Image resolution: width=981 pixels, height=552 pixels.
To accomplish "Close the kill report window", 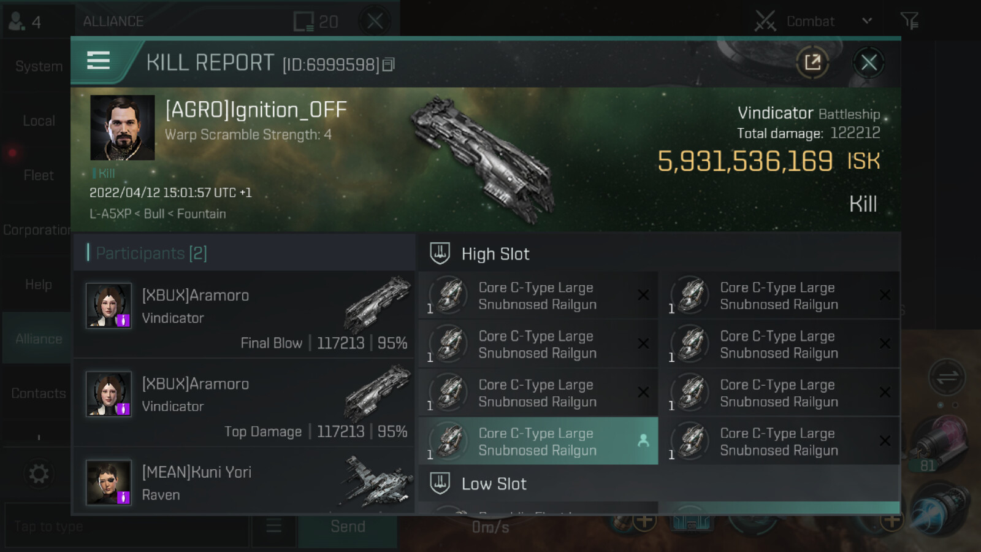I will coord(868,62).
